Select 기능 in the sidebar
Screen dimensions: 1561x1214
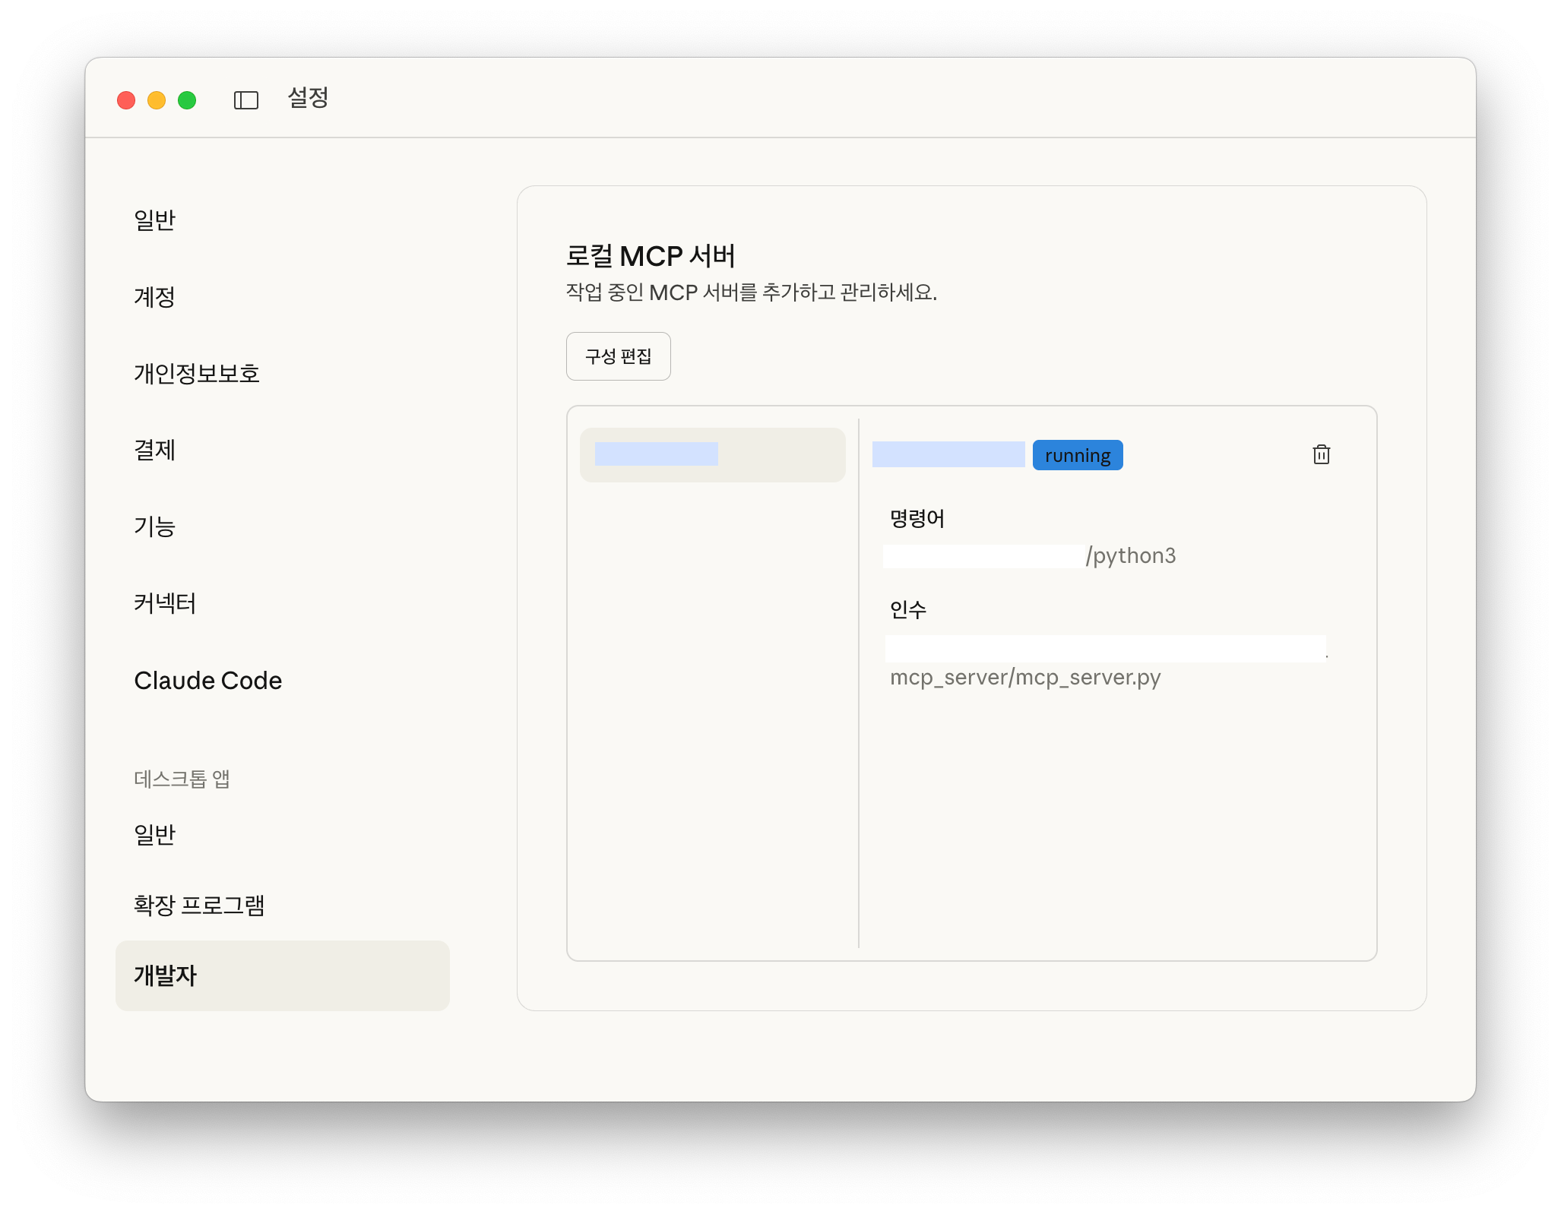point(155,527)
